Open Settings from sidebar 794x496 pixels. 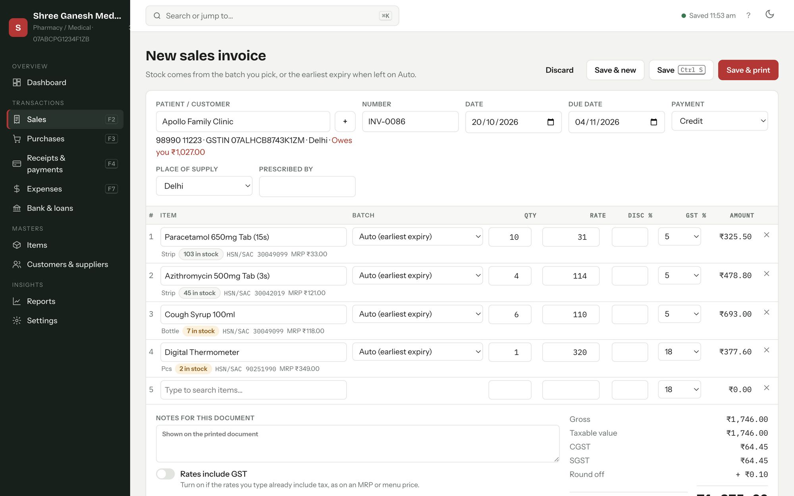[65, 321]
